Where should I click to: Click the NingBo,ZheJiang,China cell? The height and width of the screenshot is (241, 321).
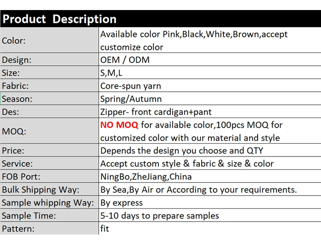coord(209,177)
